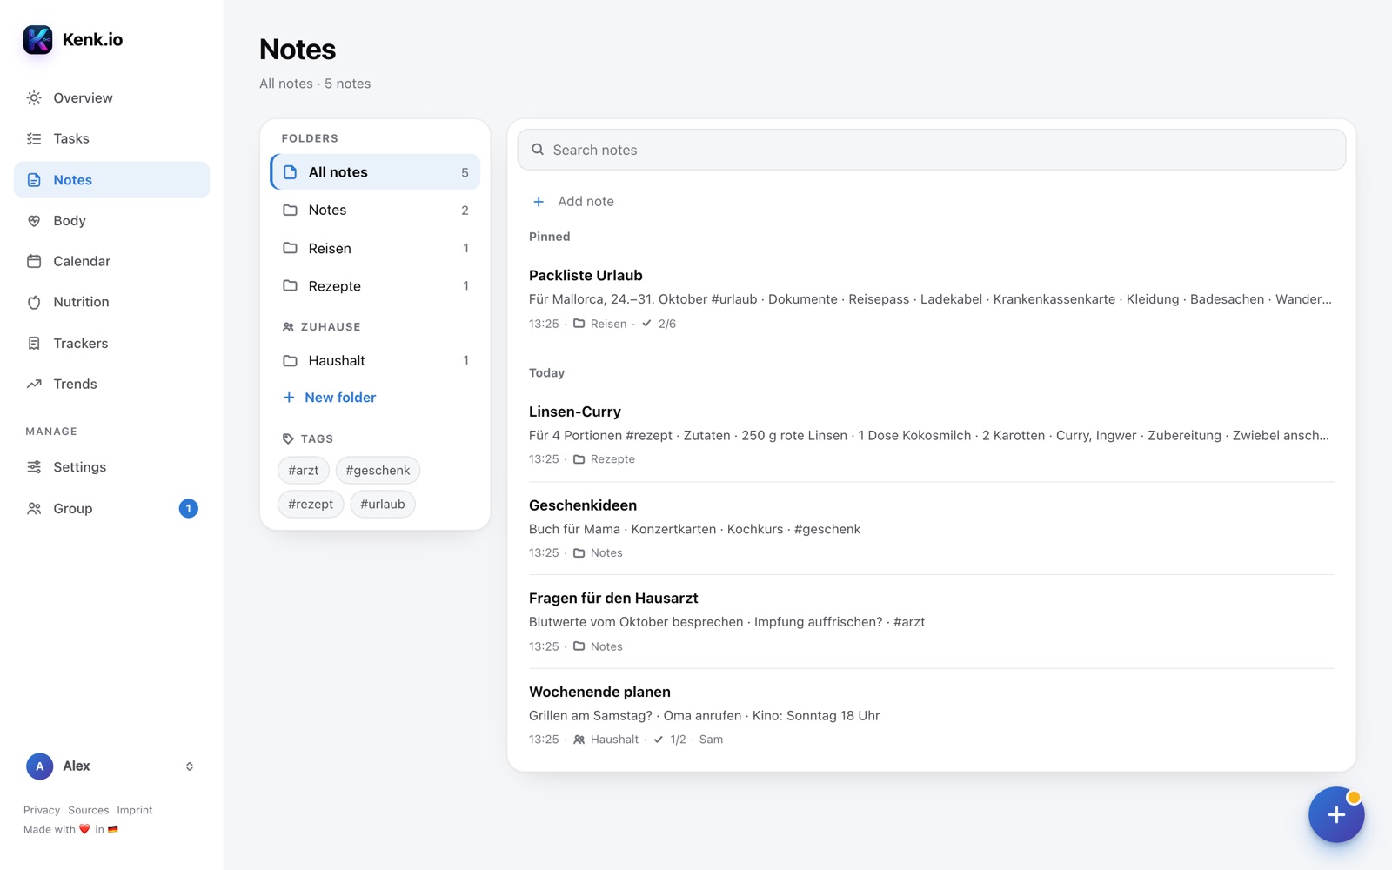1392x870 pixels.
Task: Open Trackers via the clipboard icon
Action: click(34, 344)
